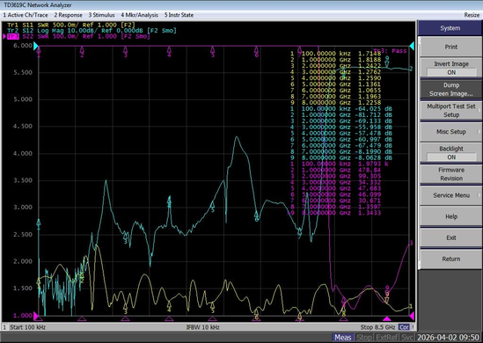This screenshot has width=483, height=343.
Task: Click the filled active marker triangle on bottom axis
Action: click(387, 318)
